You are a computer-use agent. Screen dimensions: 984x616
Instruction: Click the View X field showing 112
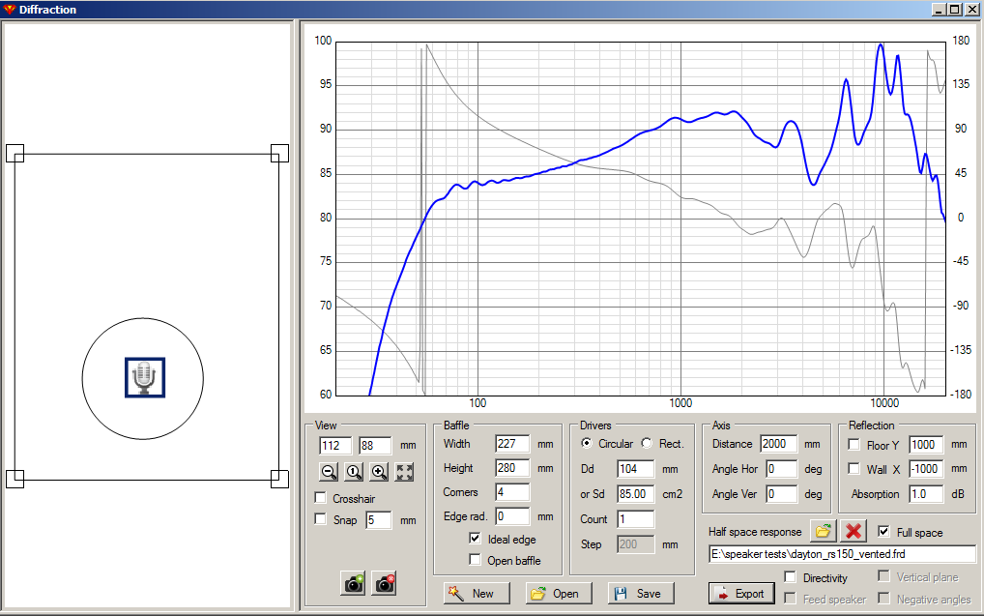[335, 445]
